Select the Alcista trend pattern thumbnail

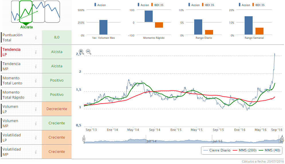click(x=26, y=12)
